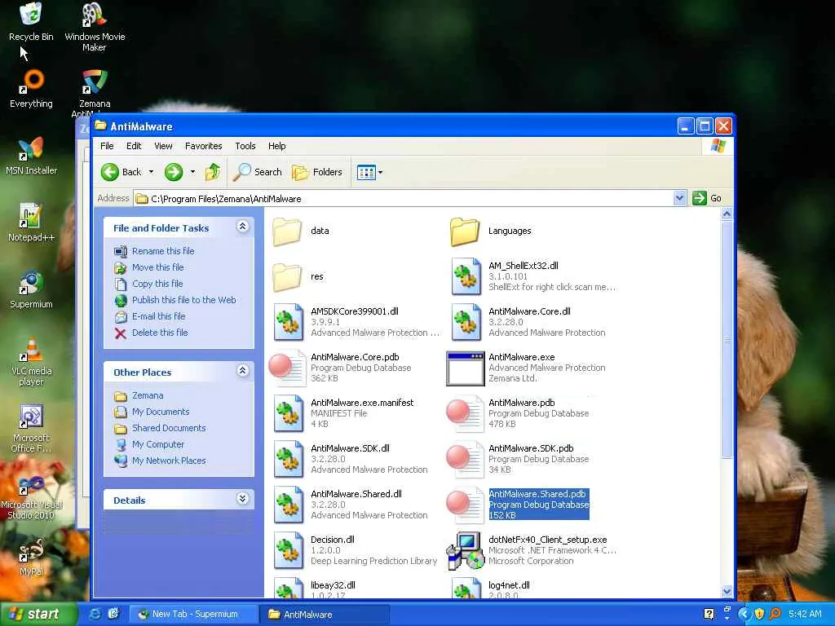Open the Windows start menu
This screenshot has width=835, height=626.
coord(38,614)
